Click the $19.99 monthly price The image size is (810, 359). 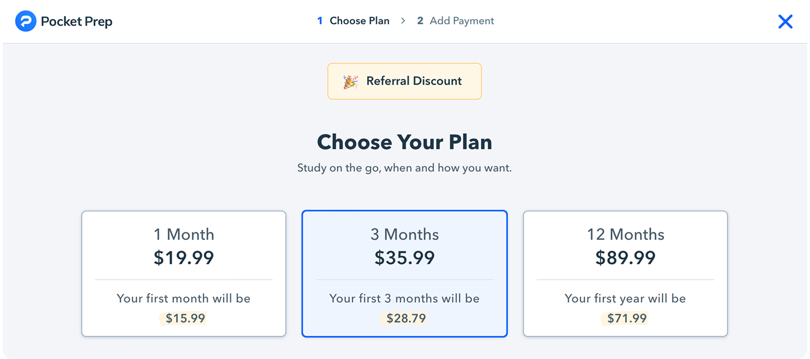click(184, 258)
